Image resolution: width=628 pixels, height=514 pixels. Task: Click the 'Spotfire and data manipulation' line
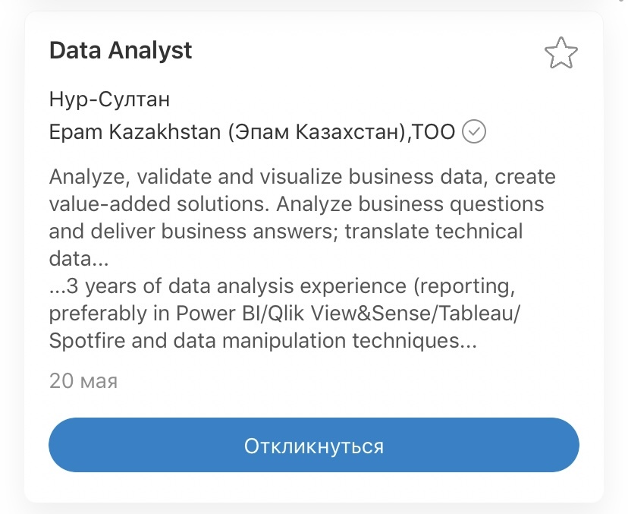pos(263,341)
